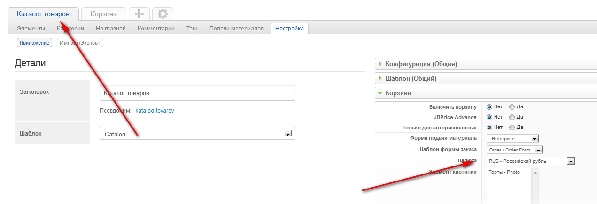
Task: Click the Заголовок title input field
Action: click(x=197, y=93)
